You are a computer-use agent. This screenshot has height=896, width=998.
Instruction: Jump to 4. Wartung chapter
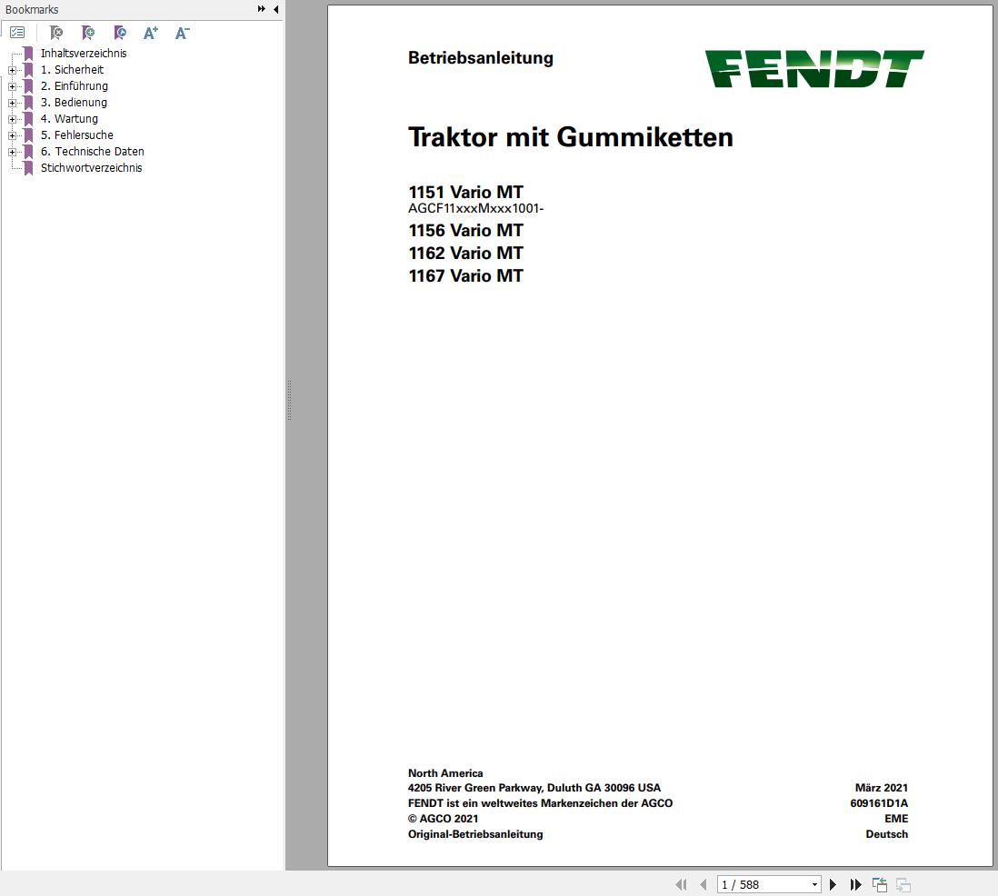(69, 119)
